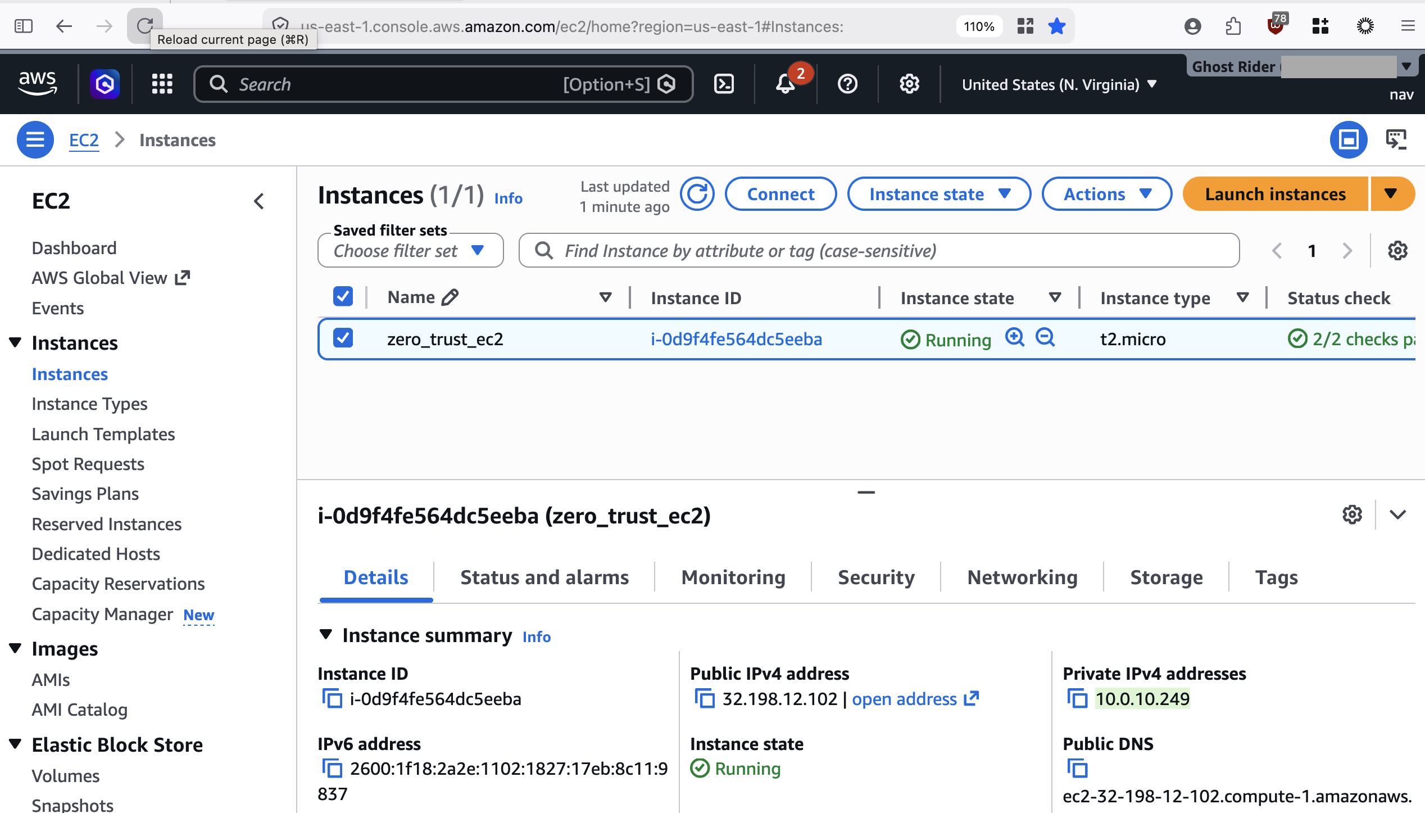Viewport: 1425px width, 813px height.
Task: Refresh the instances list
Action: [x=697, y=195]
